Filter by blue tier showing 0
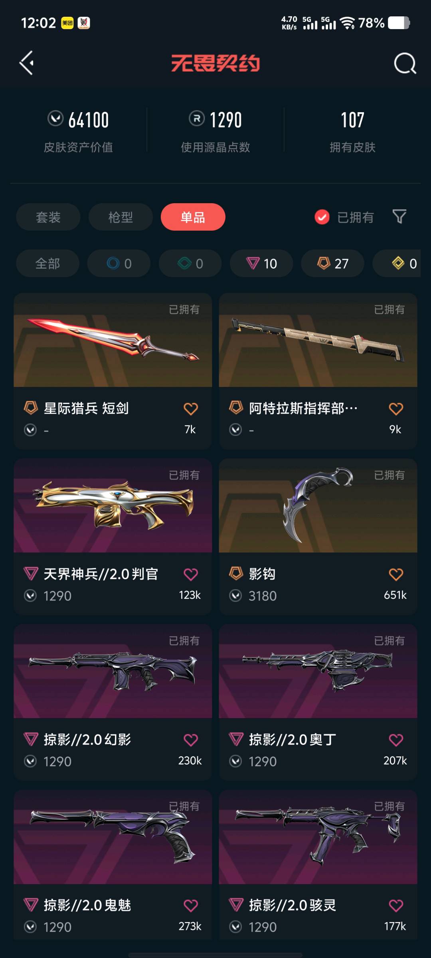 pos(119,263)
